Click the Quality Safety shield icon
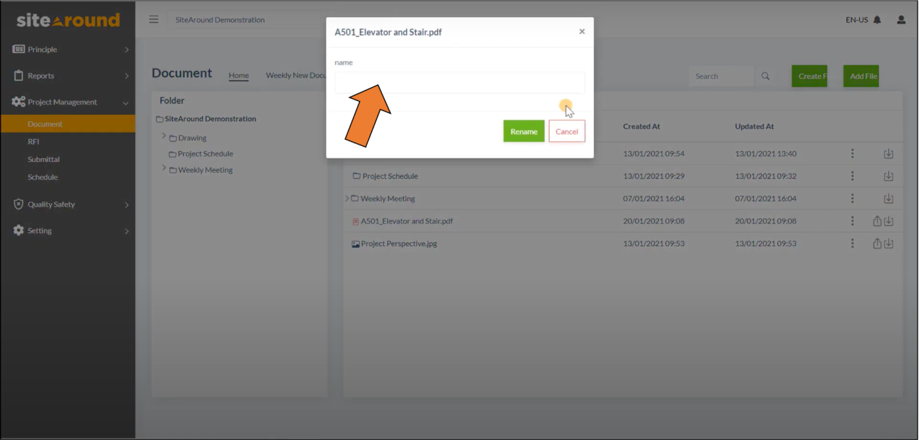Image resolution: width=919 pixels, height=440 pixels. pos(18,204)
